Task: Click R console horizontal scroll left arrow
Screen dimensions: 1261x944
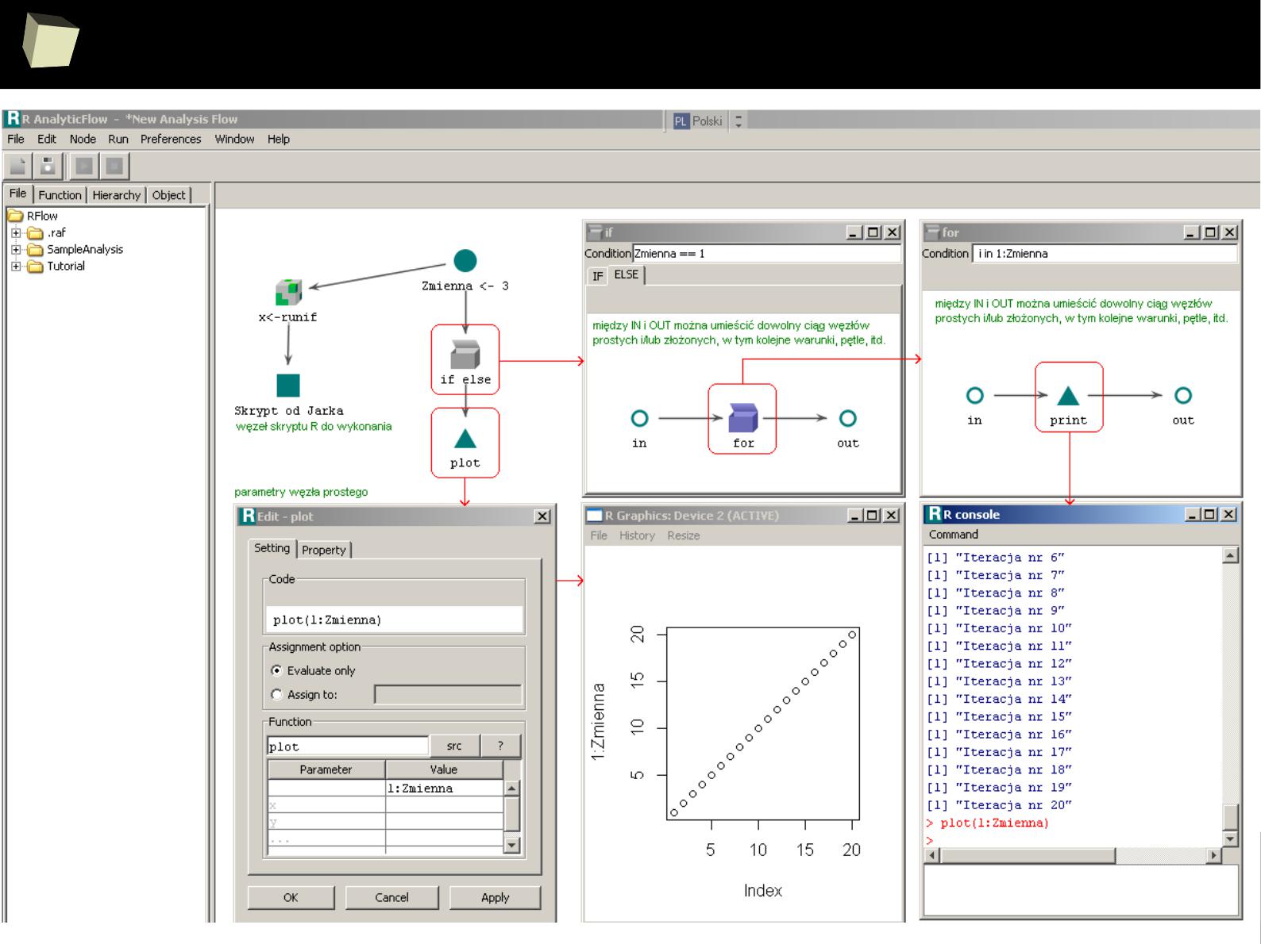Action: [934, 856]
